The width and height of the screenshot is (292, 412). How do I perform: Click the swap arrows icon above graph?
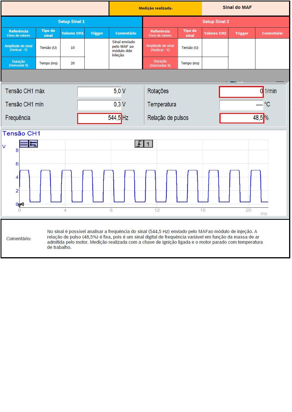[33, 144]
